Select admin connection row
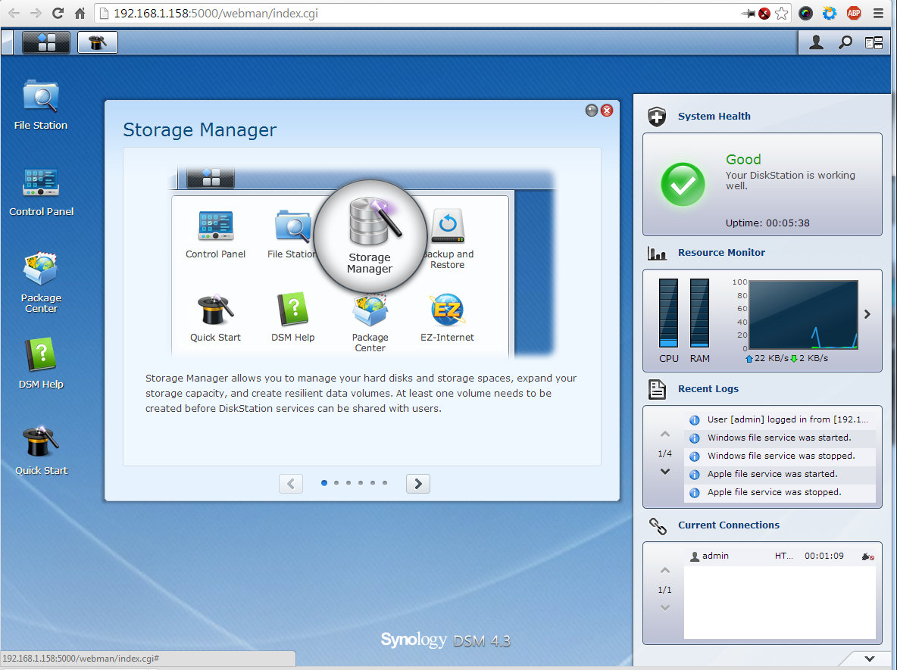 780,556
